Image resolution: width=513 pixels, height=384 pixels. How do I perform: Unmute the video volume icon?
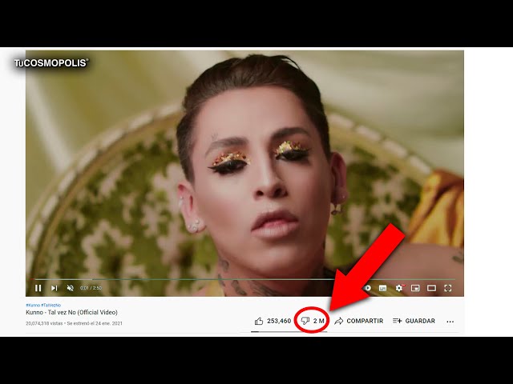click(70, 288)
